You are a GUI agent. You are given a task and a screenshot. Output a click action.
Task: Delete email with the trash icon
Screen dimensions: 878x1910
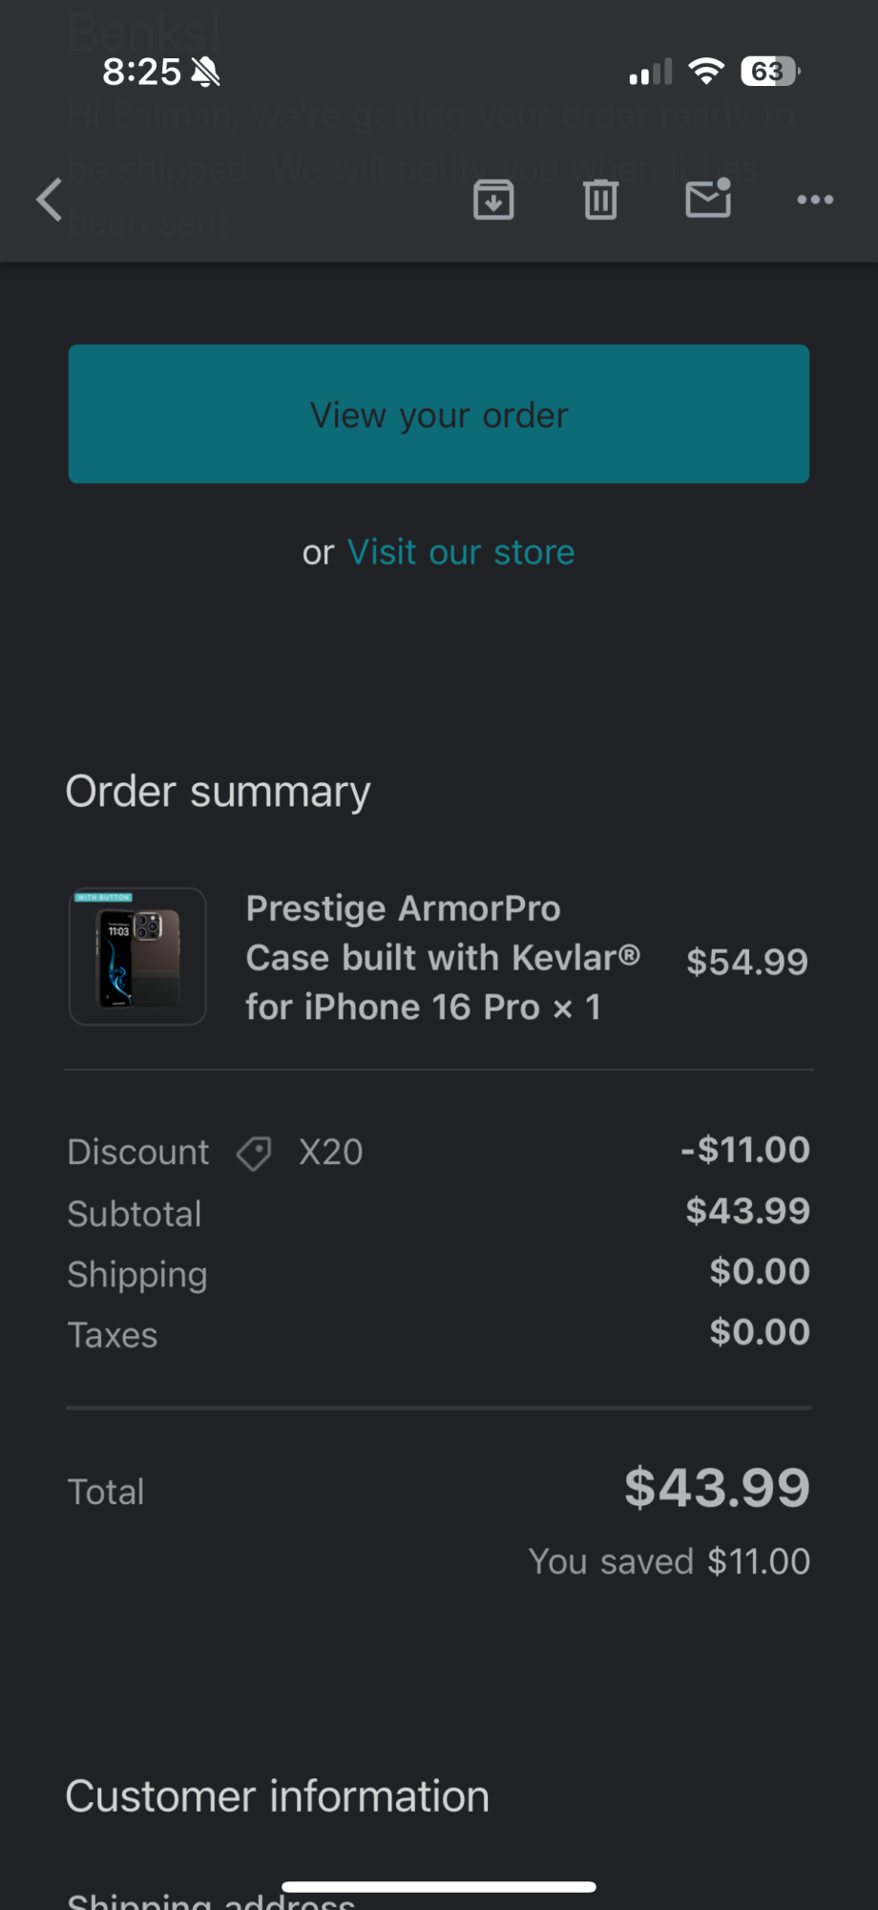pyautogui.click(x=600, y=200)
